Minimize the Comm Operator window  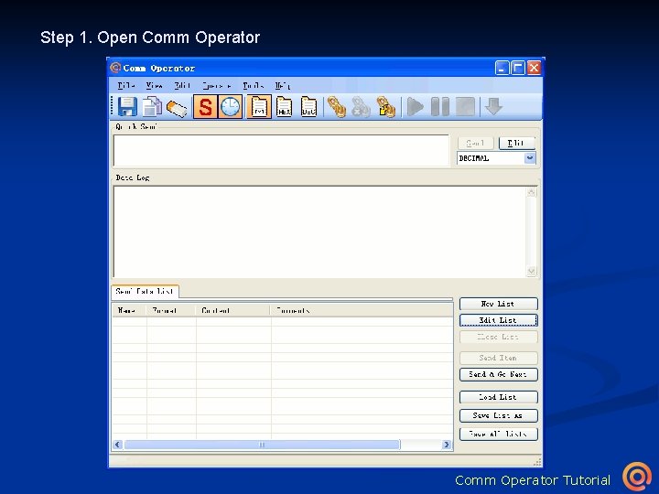point(502,68)
